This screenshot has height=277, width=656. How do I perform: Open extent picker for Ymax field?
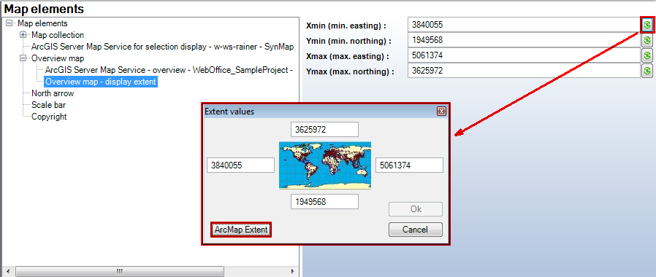[647, 71]
